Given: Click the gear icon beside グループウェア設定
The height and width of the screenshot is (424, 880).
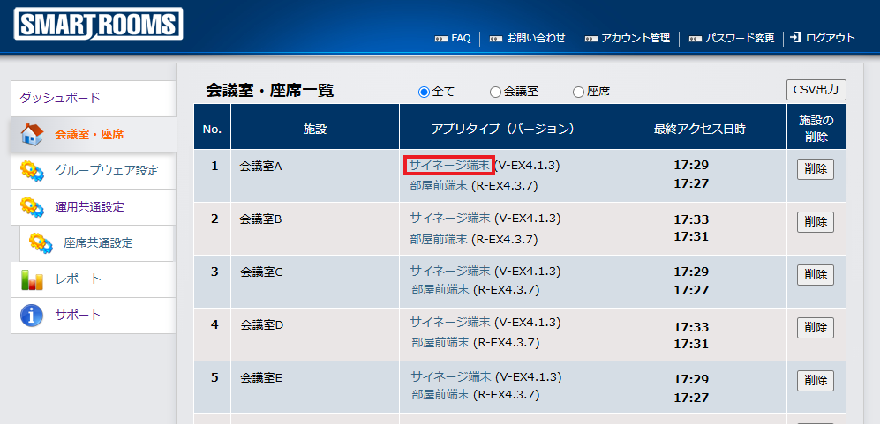Looking at the screenshot, I should 32,171.
